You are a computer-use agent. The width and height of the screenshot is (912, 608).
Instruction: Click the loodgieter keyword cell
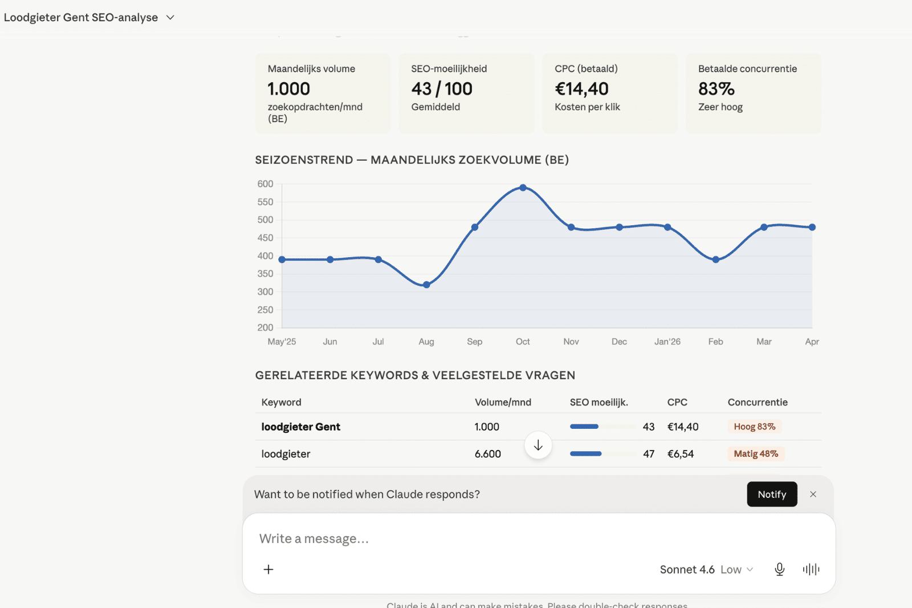coord(286,454)
